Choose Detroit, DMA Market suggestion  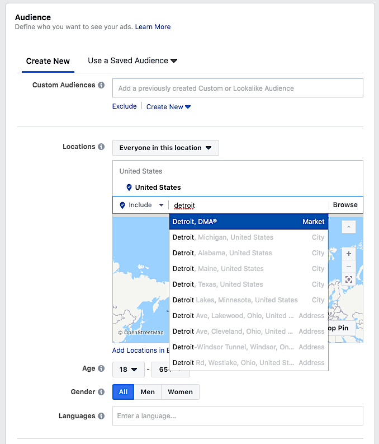[248, 222]
